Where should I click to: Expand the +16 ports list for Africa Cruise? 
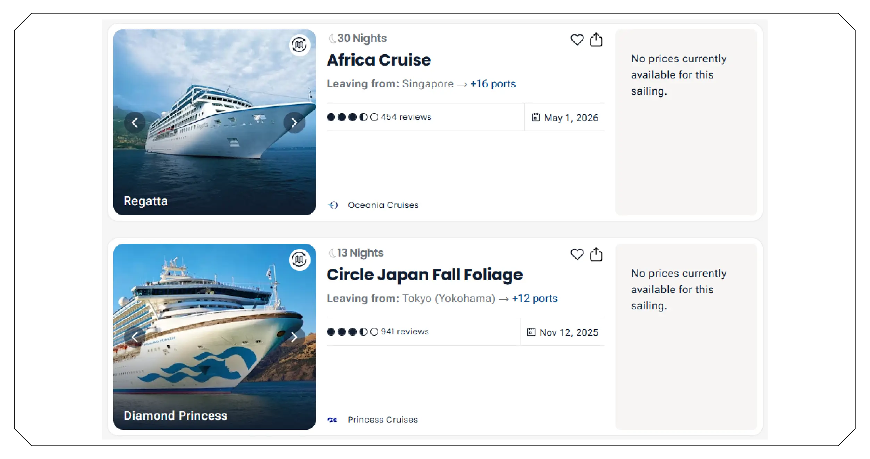coord(492,84)
